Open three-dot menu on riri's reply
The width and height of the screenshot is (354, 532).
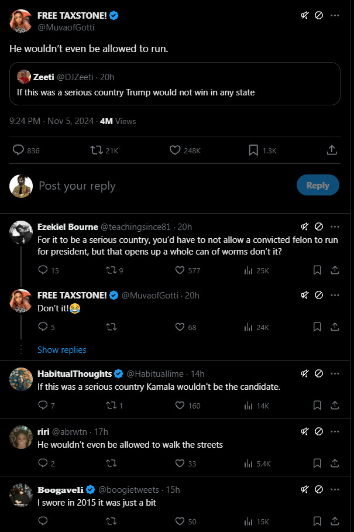tap(335, 431)
